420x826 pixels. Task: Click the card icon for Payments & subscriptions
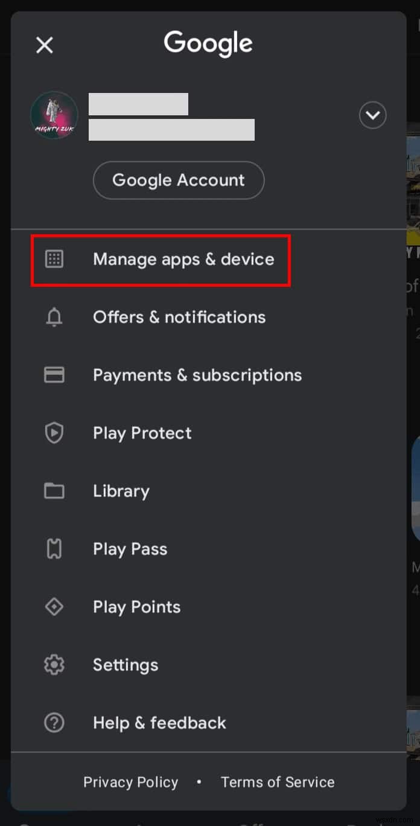click(54, 375)
